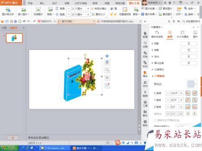Click the second Z 旋转 rotate button
Screen dimensions: 202x151
pos(195,107)
